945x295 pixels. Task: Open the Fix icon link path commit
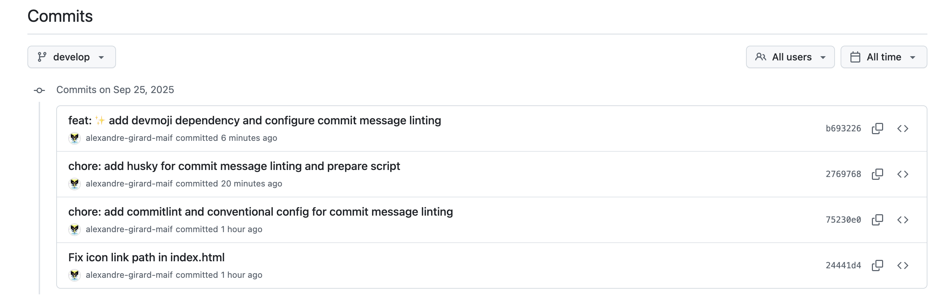click(x=146, y=257)
